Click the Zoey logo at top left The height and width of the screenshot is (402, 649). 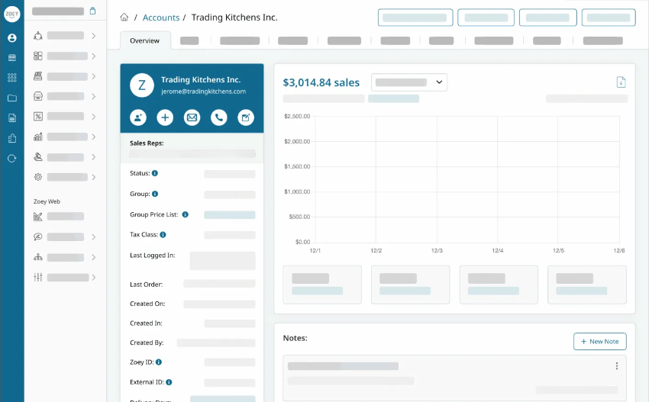tap(11, 14)
